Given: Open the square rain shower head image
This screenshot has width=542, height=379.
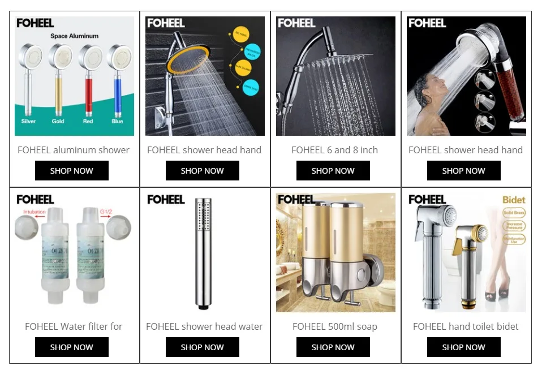Looking at the screenshot, I should (x=335, y=76).
